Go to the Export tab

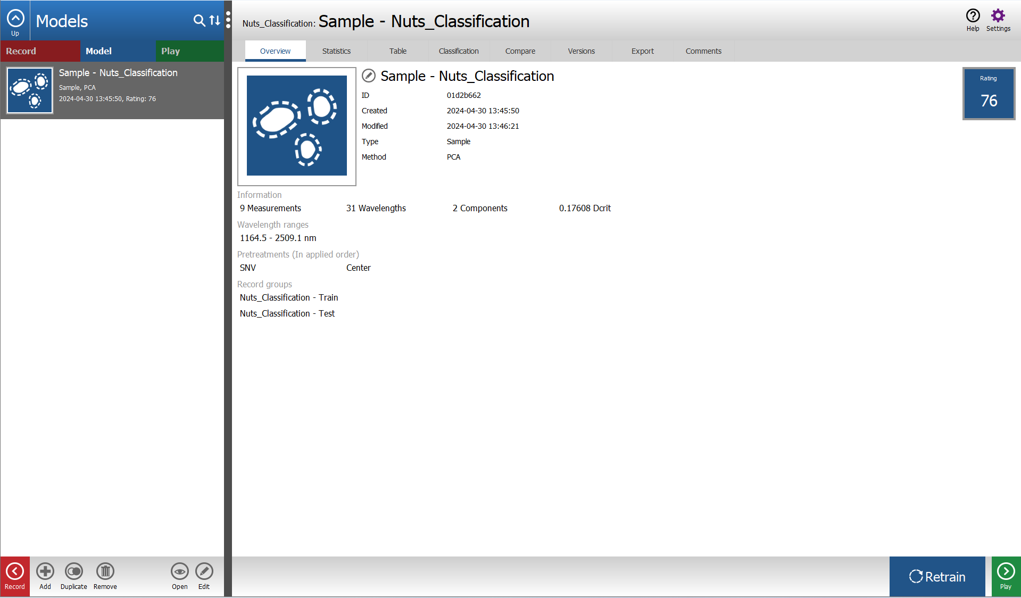[x=642, y=51]
